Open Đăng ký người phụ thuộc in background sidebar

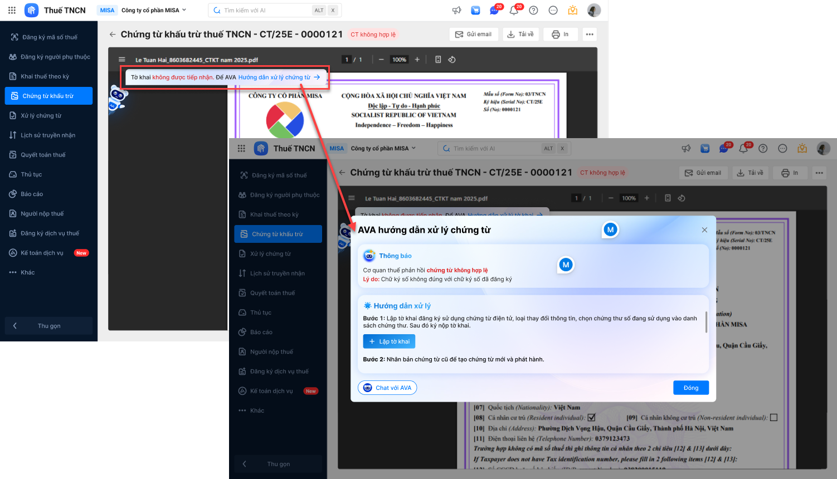(x=48, y=57)
